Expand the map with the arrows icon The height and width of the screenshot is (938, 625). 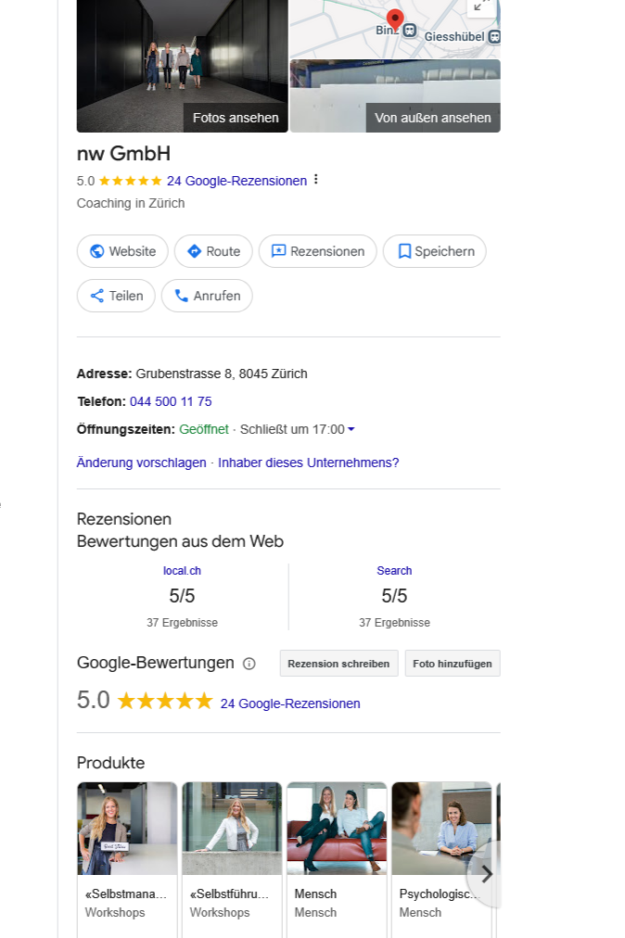(480, 6)
